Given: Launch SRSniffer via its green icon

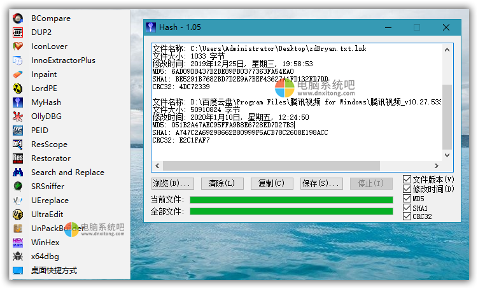Looking at the screenshot, I should pyautogui.click(x=18, y=187).
